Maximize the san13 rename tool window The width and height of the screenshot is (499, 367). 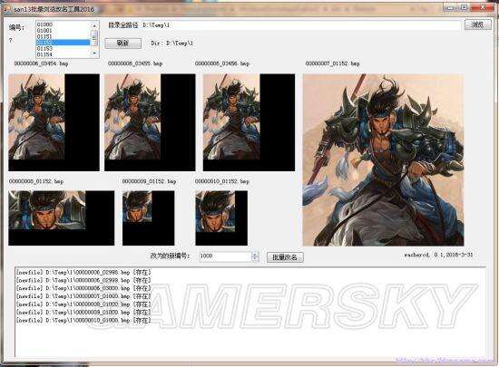(464, 7)
